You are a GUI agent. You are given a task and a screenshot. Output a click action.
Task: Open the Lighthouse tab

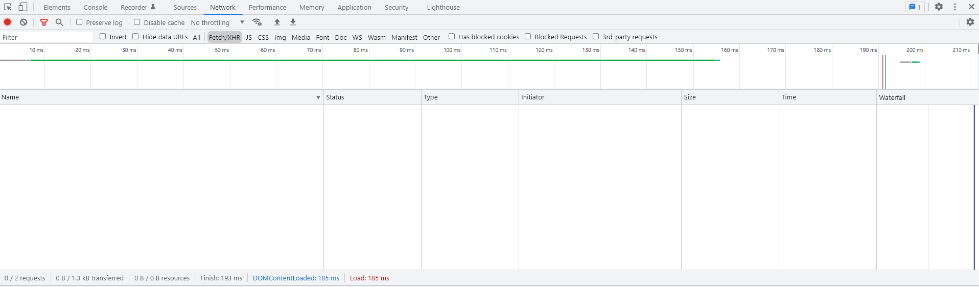(x=444, y=7)
